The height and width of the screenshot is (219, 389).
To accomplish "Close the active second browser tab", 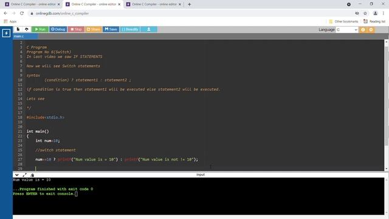I will click(119, 4).
